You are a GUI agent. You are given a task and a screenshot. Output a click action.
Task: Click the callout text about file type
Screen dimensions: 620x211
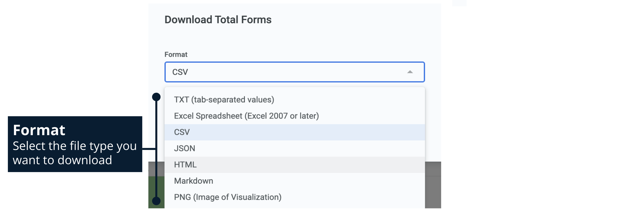coord(74,153)
